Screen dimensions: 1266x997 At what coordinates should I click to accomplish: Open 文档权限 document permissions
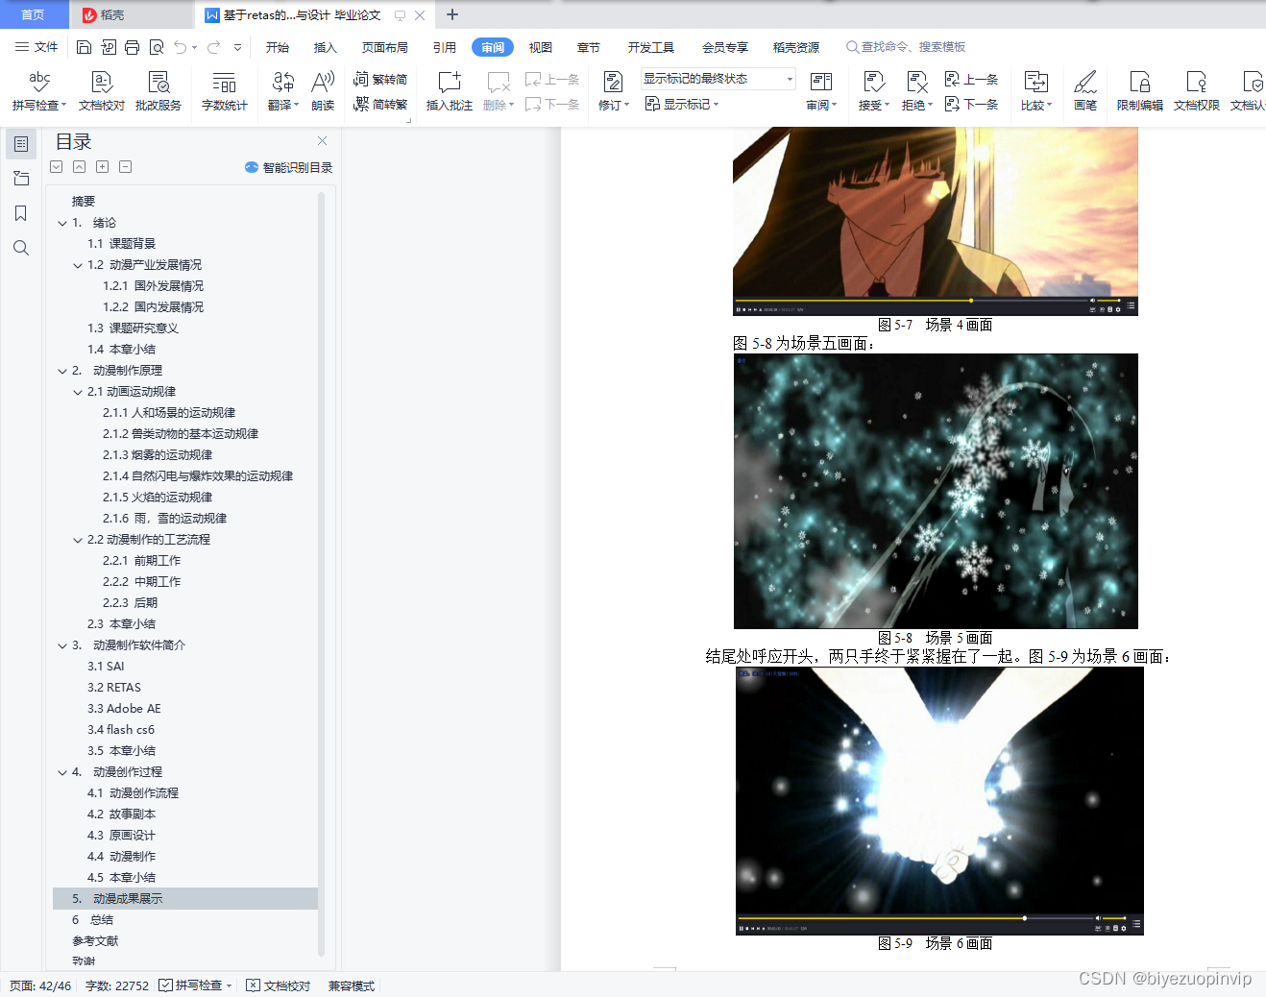1197,91
